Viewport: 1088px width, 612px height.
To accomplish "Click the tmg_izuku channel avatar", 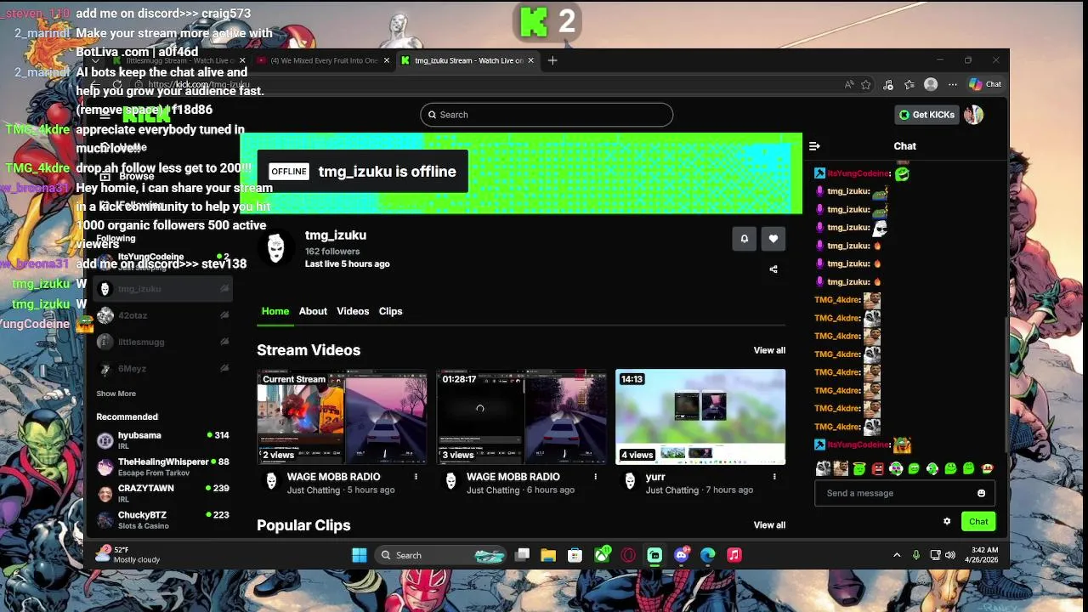I will tap(276, 248).
